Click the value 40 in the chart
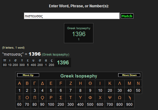The image size is (158, 110). point(130,90)
